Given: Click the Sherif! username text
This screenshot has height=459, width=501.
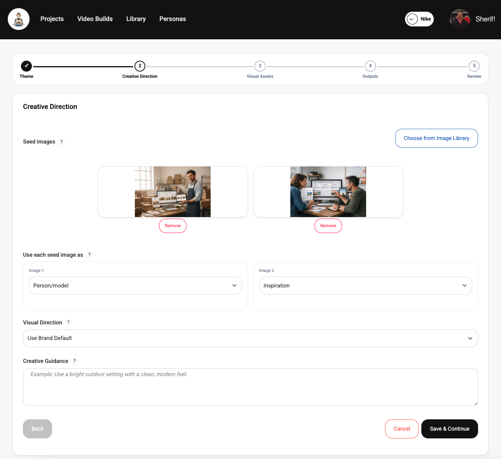Looking at the screenshot, I should [x=485, y=19].
